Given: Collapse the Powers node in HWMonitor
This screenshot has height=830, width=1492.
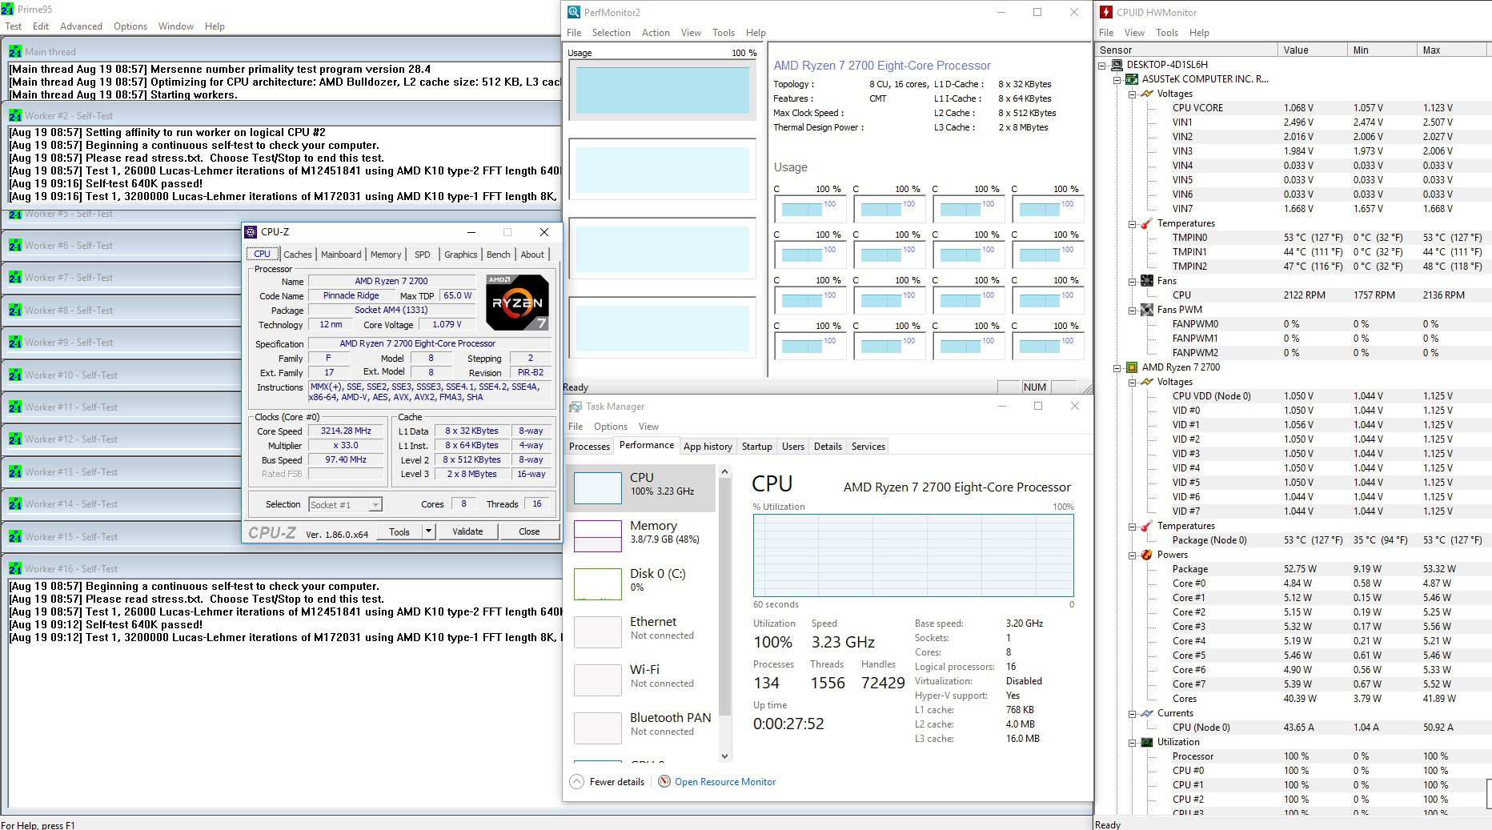Looking at the screenshot, I should [1133, 555].
